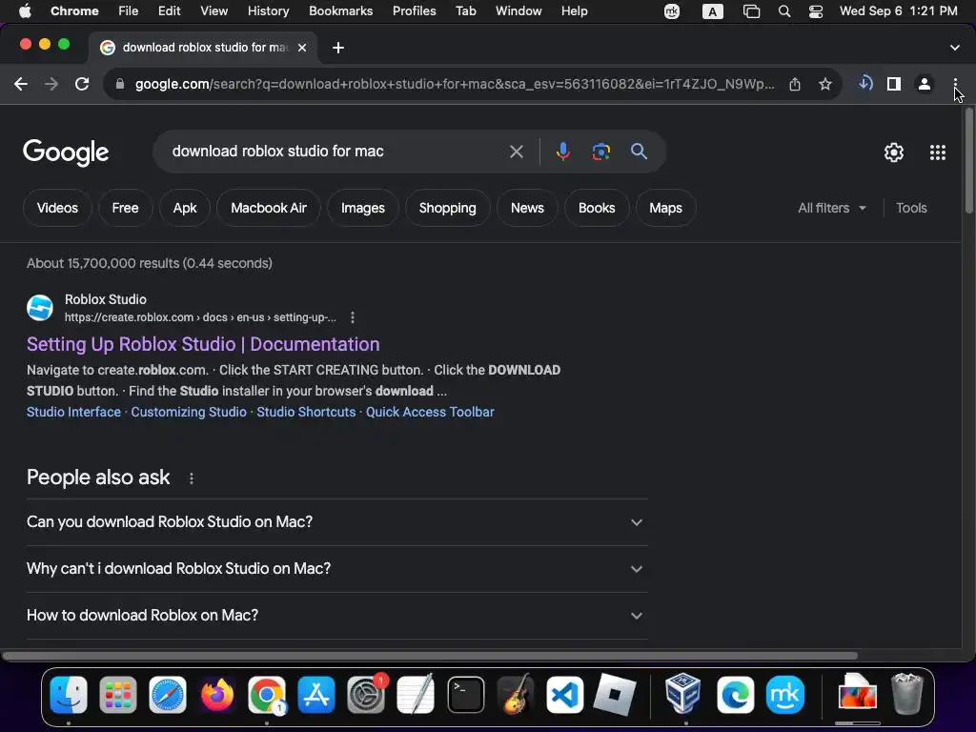Open the tab search chevron

[955, 48]
